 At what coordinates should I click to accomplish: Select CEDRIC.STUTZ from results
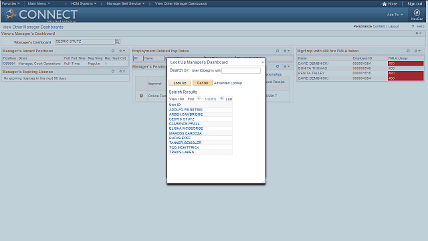pyautogui.click(x=181, y=119)
